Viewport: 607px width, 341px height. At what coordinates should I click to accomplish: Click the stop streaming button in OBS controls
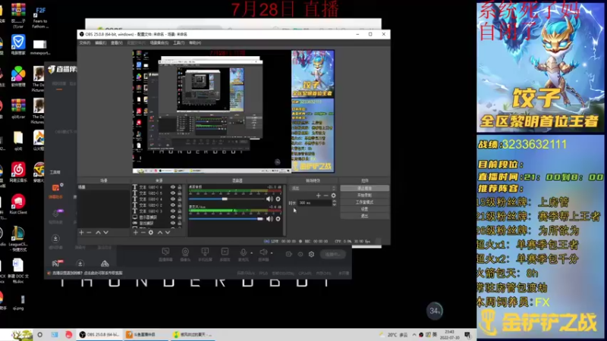pos(364,188)
